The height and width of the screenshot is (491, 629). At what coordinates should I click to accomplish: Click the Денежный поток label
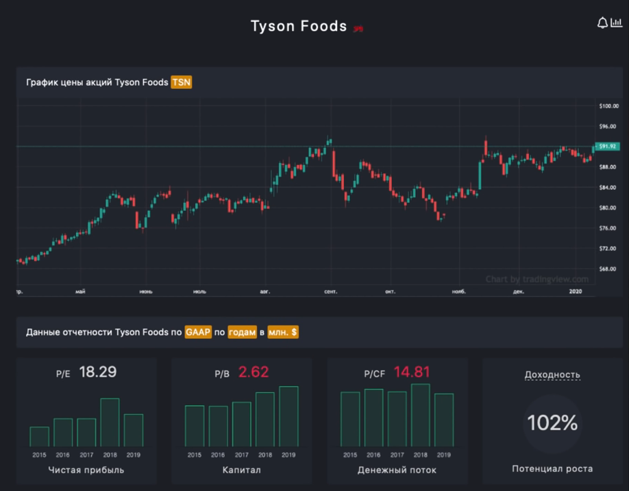[x=397, y=470]
